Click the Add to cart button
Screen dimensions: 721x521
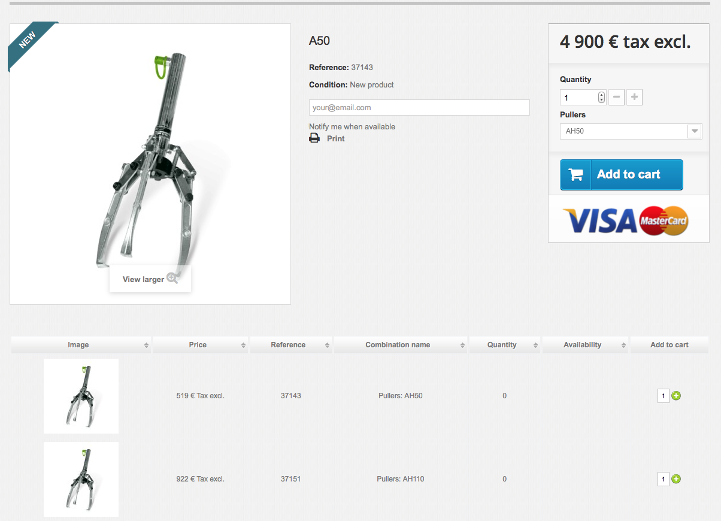pyautogui.click(x=622, y=175)
